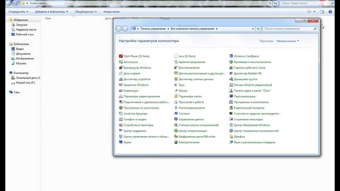Open the Шифрование диска BitLocker icon
This screenshot has width=340, height=191.
176,137
